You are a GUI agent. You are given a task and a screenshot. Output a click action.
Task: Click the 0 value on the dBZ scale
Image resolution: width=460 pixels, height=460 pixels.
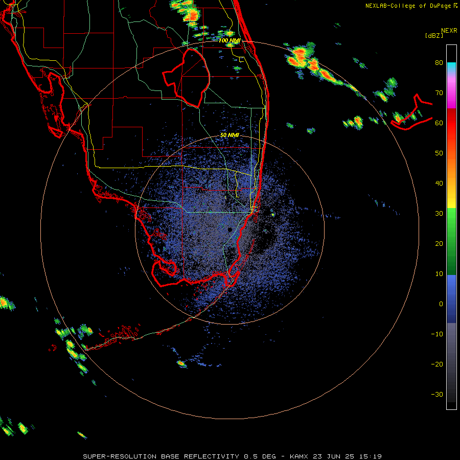click(441, 304)
